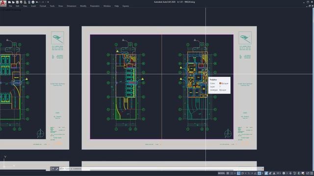Open the AutoCAD application menu button
The height and width of the screenshot is (176, 314).
pyautogui.click(x=3, y=3)
